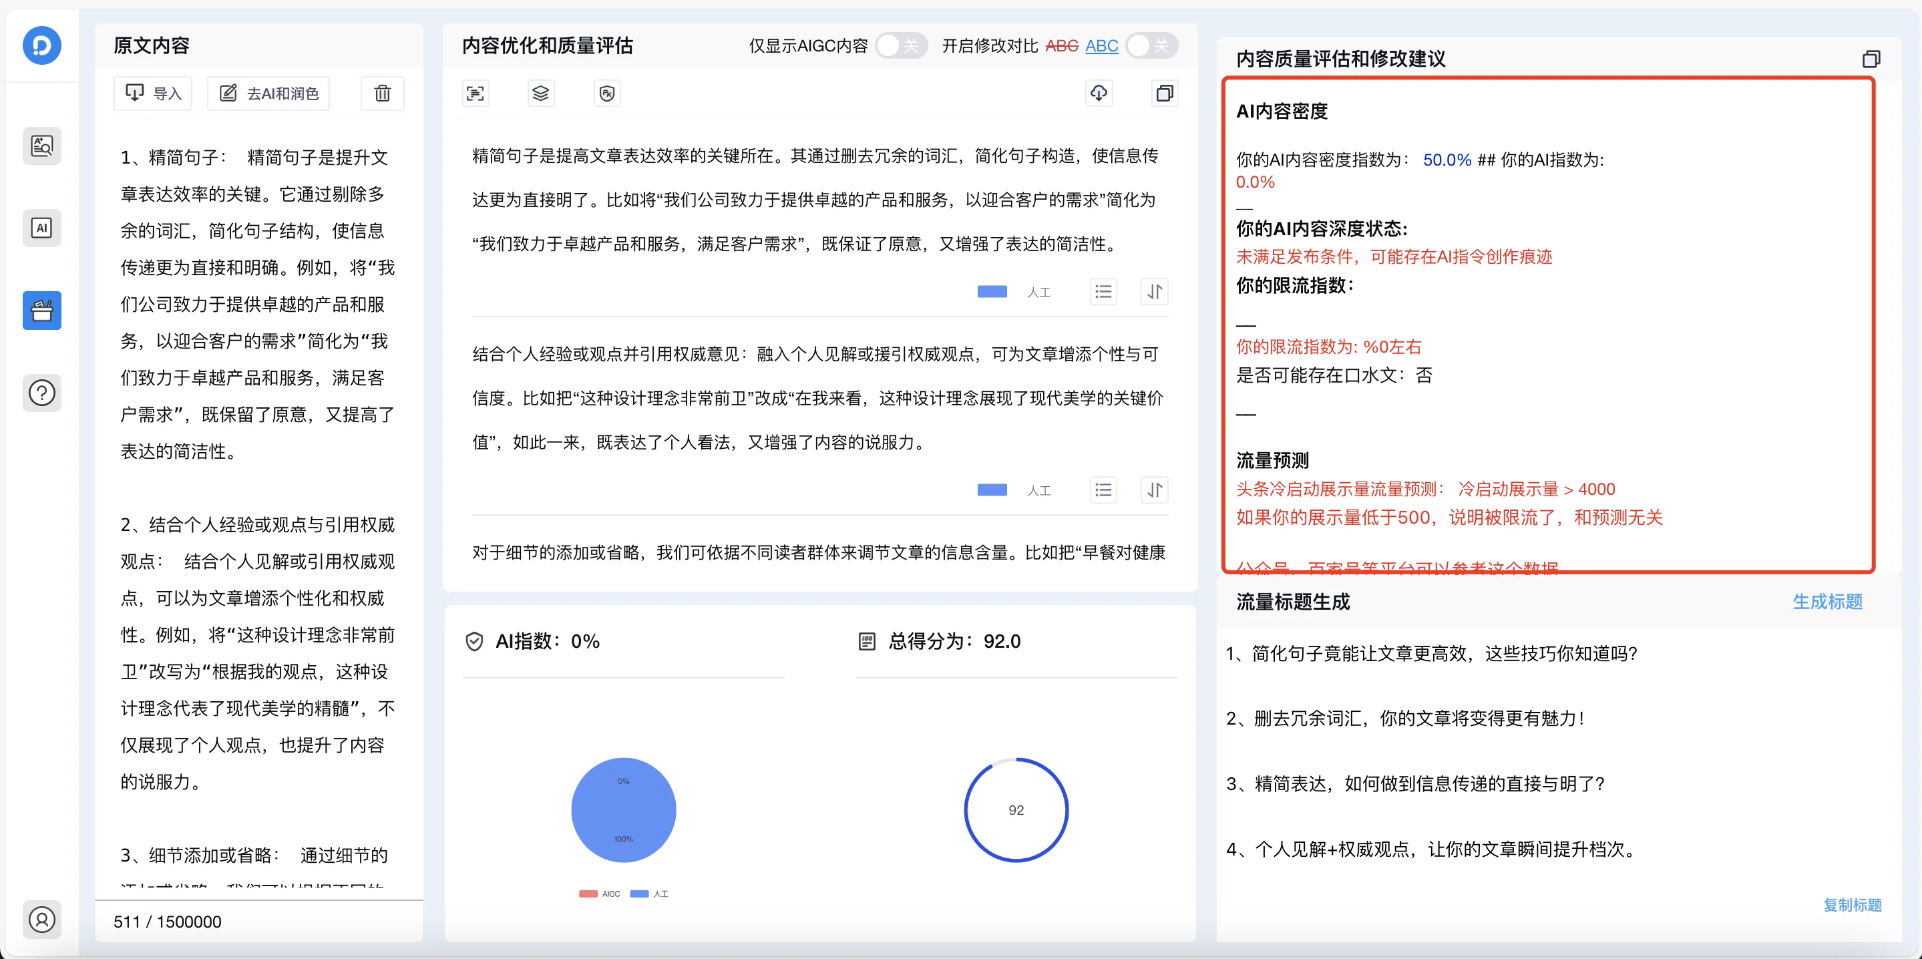
Task: Click the import (导入) button
Action: (x=153, y=93)
